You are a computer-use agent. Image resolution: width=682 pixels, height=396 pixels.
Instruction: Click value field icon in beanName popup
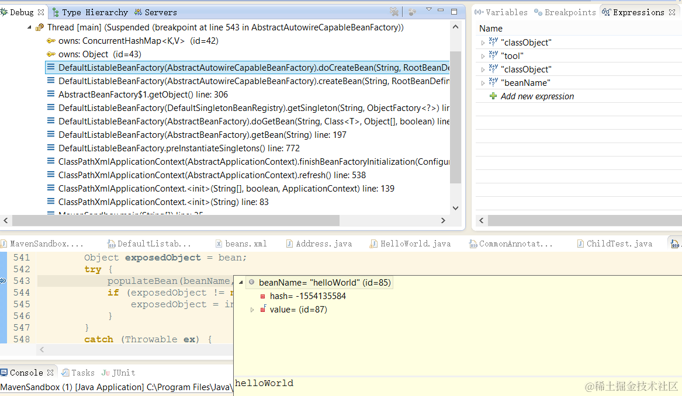tap(263, 309)
